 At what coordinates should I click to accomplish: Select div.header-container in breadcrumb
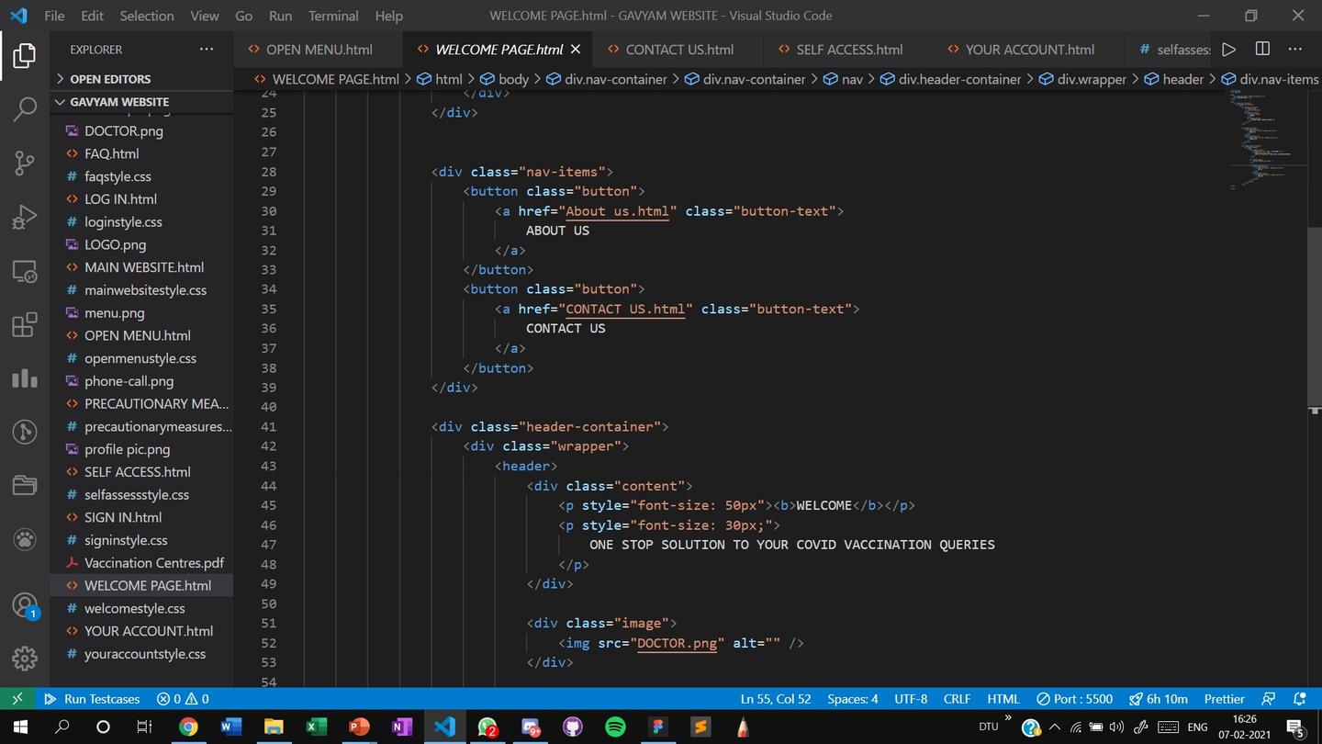coord(950,79)
